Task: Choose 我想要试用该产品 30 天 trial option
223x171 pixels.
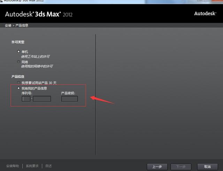Action: click(18, 83)
